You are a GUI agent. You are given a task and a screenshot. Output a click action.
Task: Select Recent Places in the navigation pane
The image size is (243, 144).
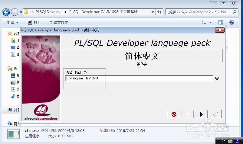tap(13, 54)
